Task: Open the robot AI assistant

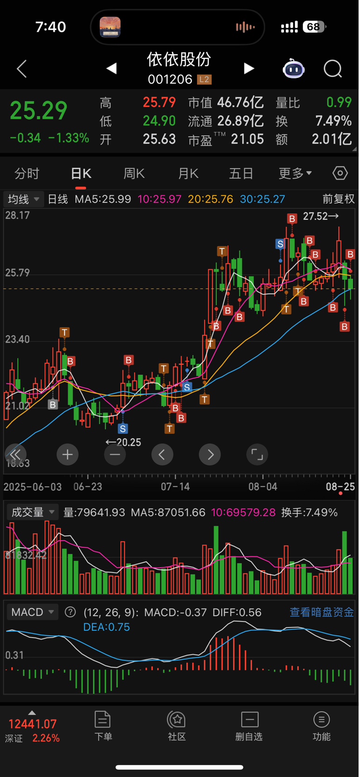Action: coord(294,69)
